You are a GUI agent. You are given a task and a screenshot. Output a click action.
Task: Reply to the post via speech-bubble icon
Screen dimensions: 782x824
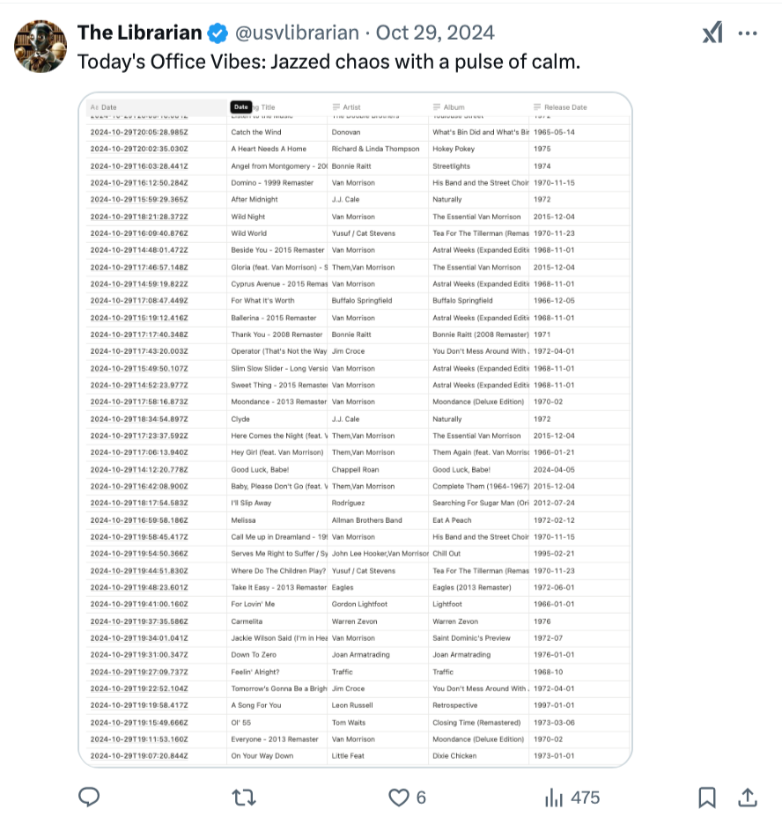coord(89,798)
